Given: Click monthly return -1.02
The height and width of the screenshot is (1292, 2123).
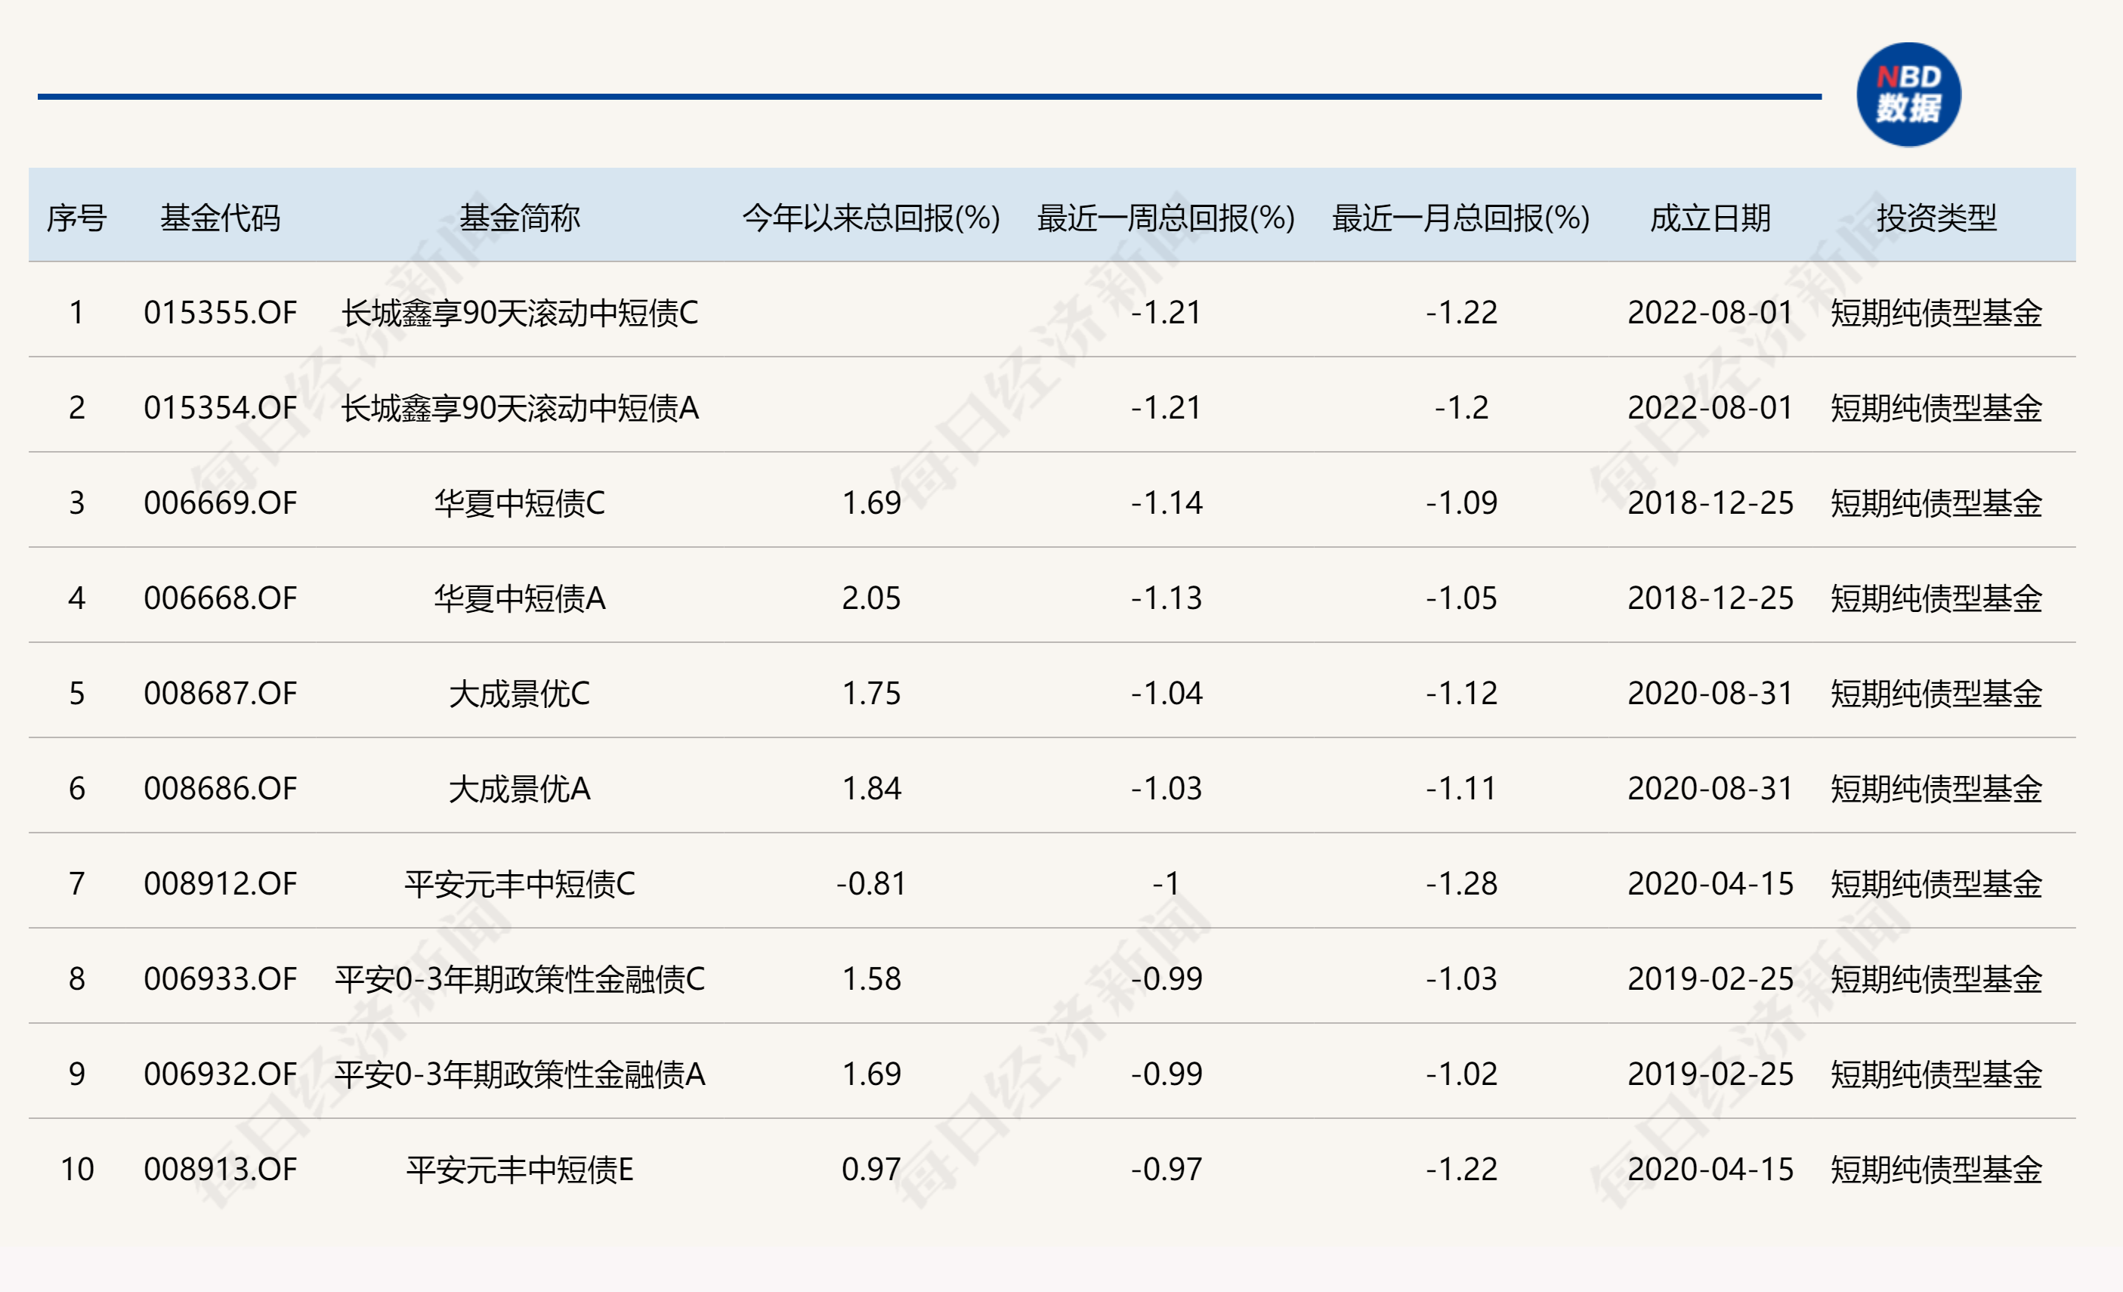Looking at the screenshot, I should [1461, 1075].
